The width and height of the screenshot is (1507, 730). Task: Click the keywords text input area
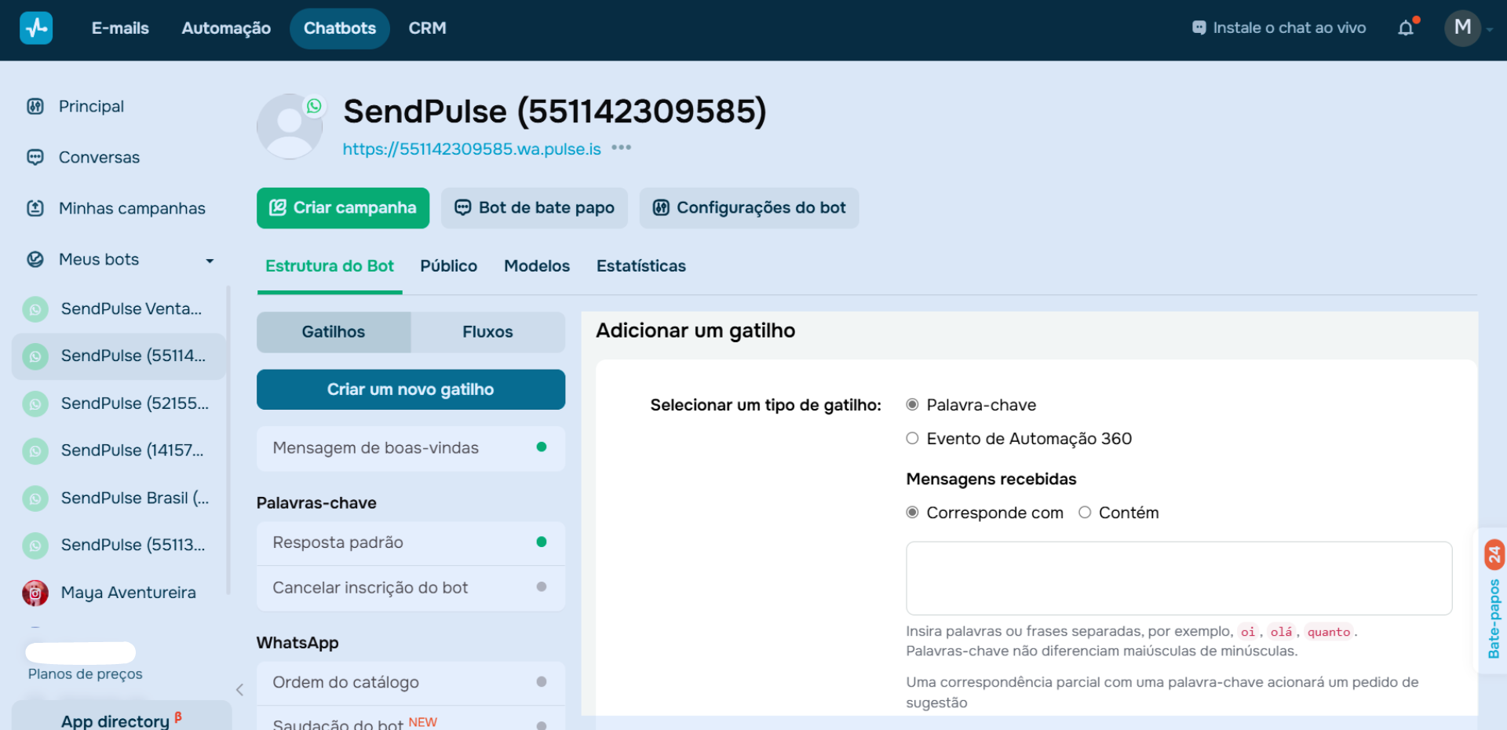coord(1179,579)
